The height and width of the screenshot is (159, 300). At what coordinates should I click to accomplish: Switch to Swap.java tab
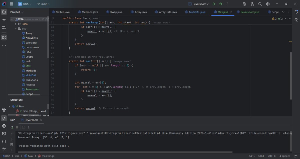pos(114,12)
